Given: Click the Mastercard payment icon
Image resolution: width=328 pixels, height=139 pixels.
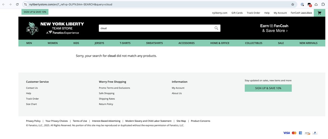Looking at the screenshot, I should coord(294,133).
